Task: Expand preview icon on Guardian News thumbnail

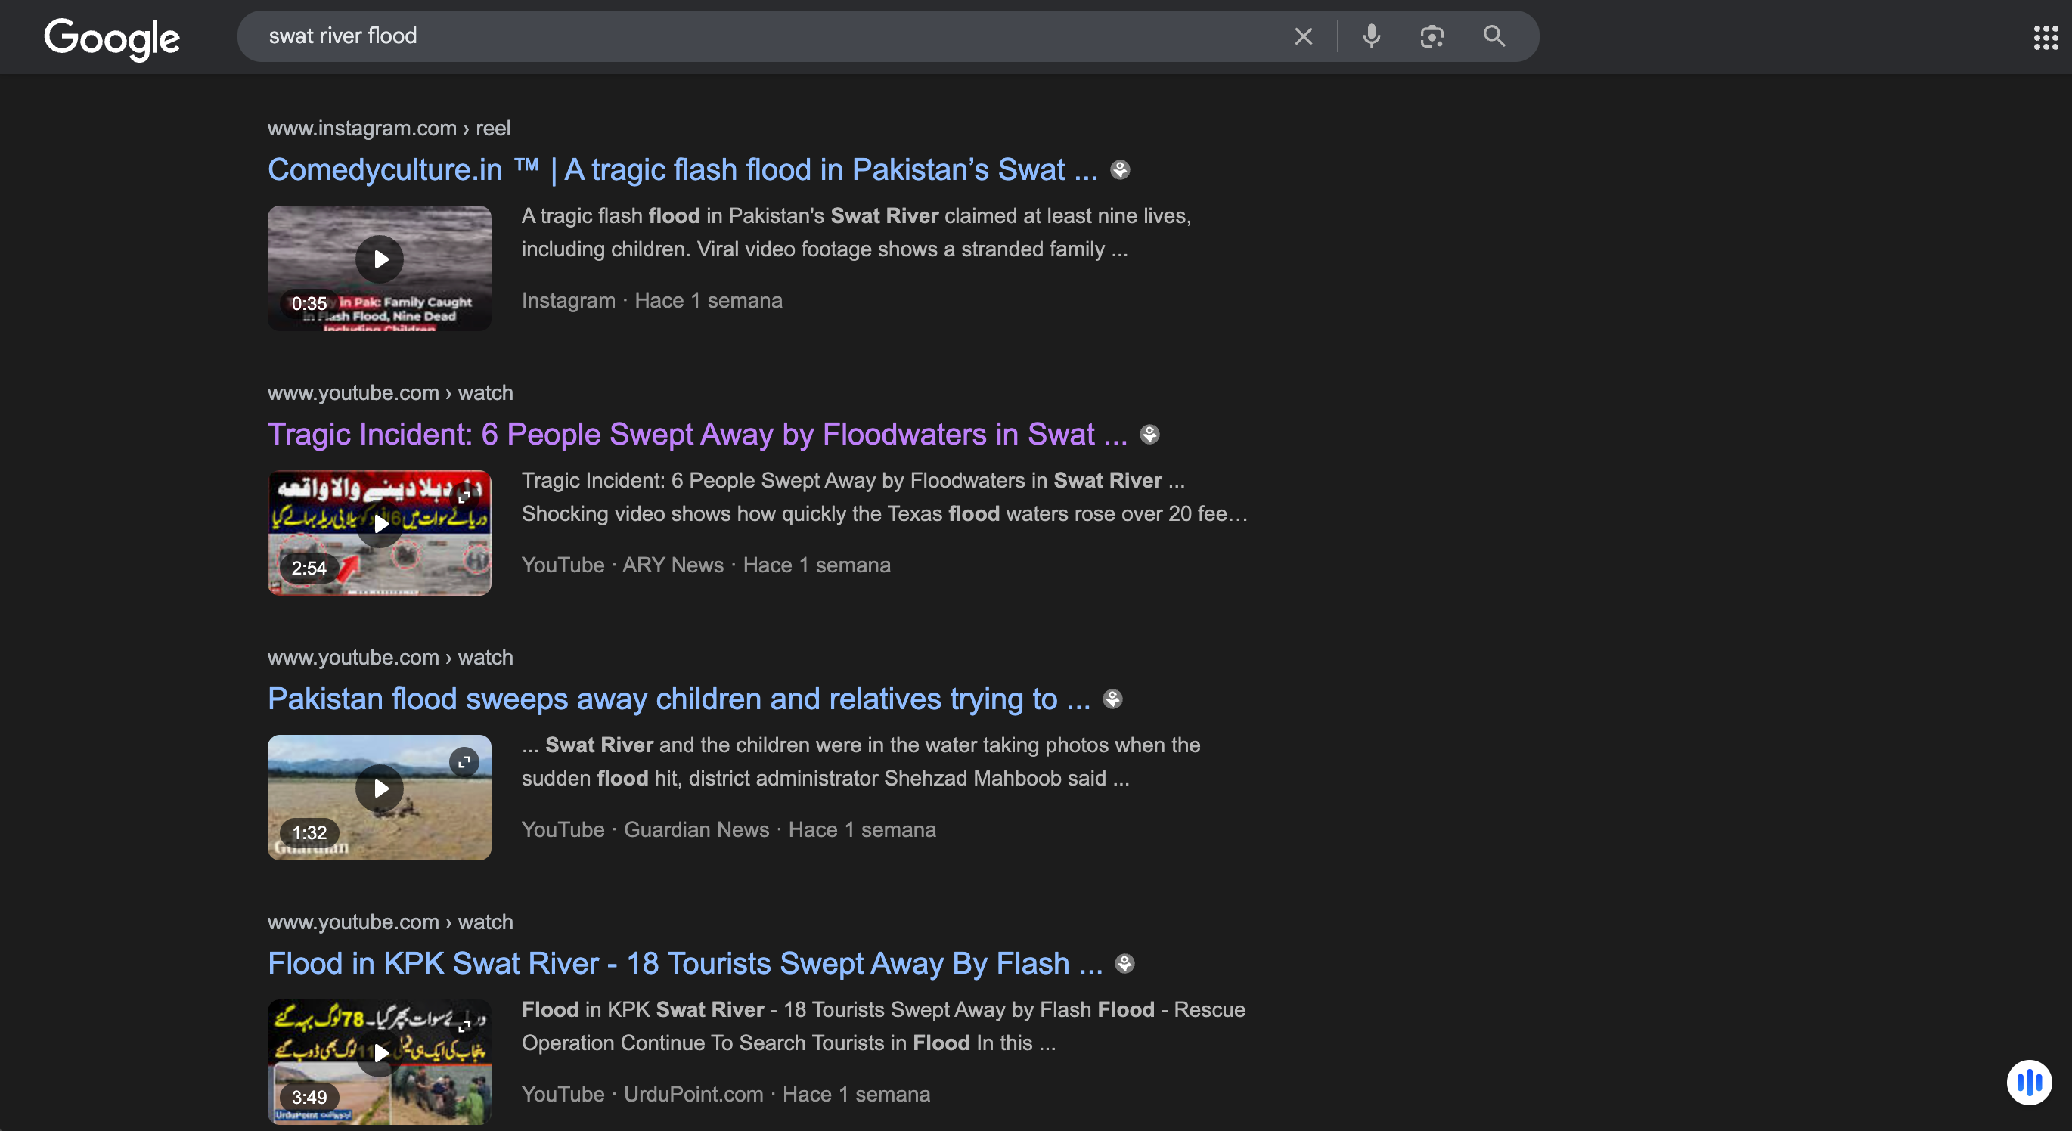Action: point(464,762)
